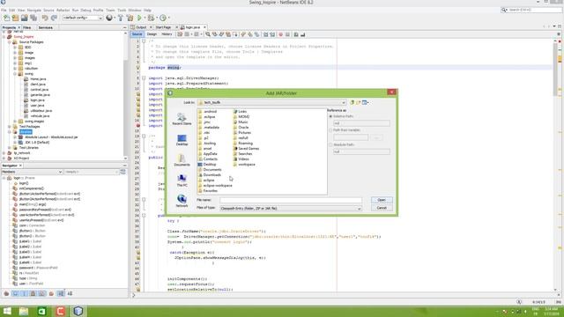
Task: Open the Refactor menu
Action: pyautogui.click(x=63, y=10)
